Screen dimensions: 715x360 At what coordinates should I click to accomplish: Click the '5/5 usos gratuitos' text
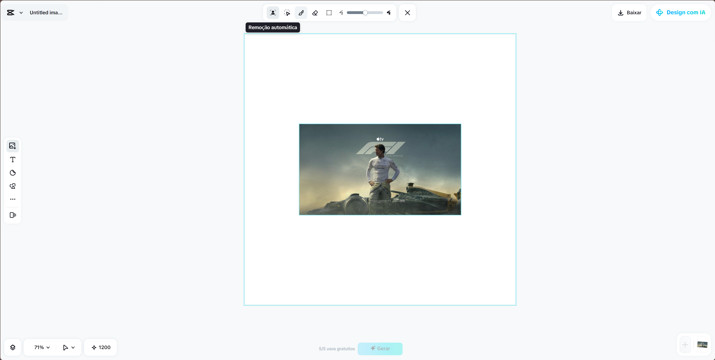click(337, 349)
